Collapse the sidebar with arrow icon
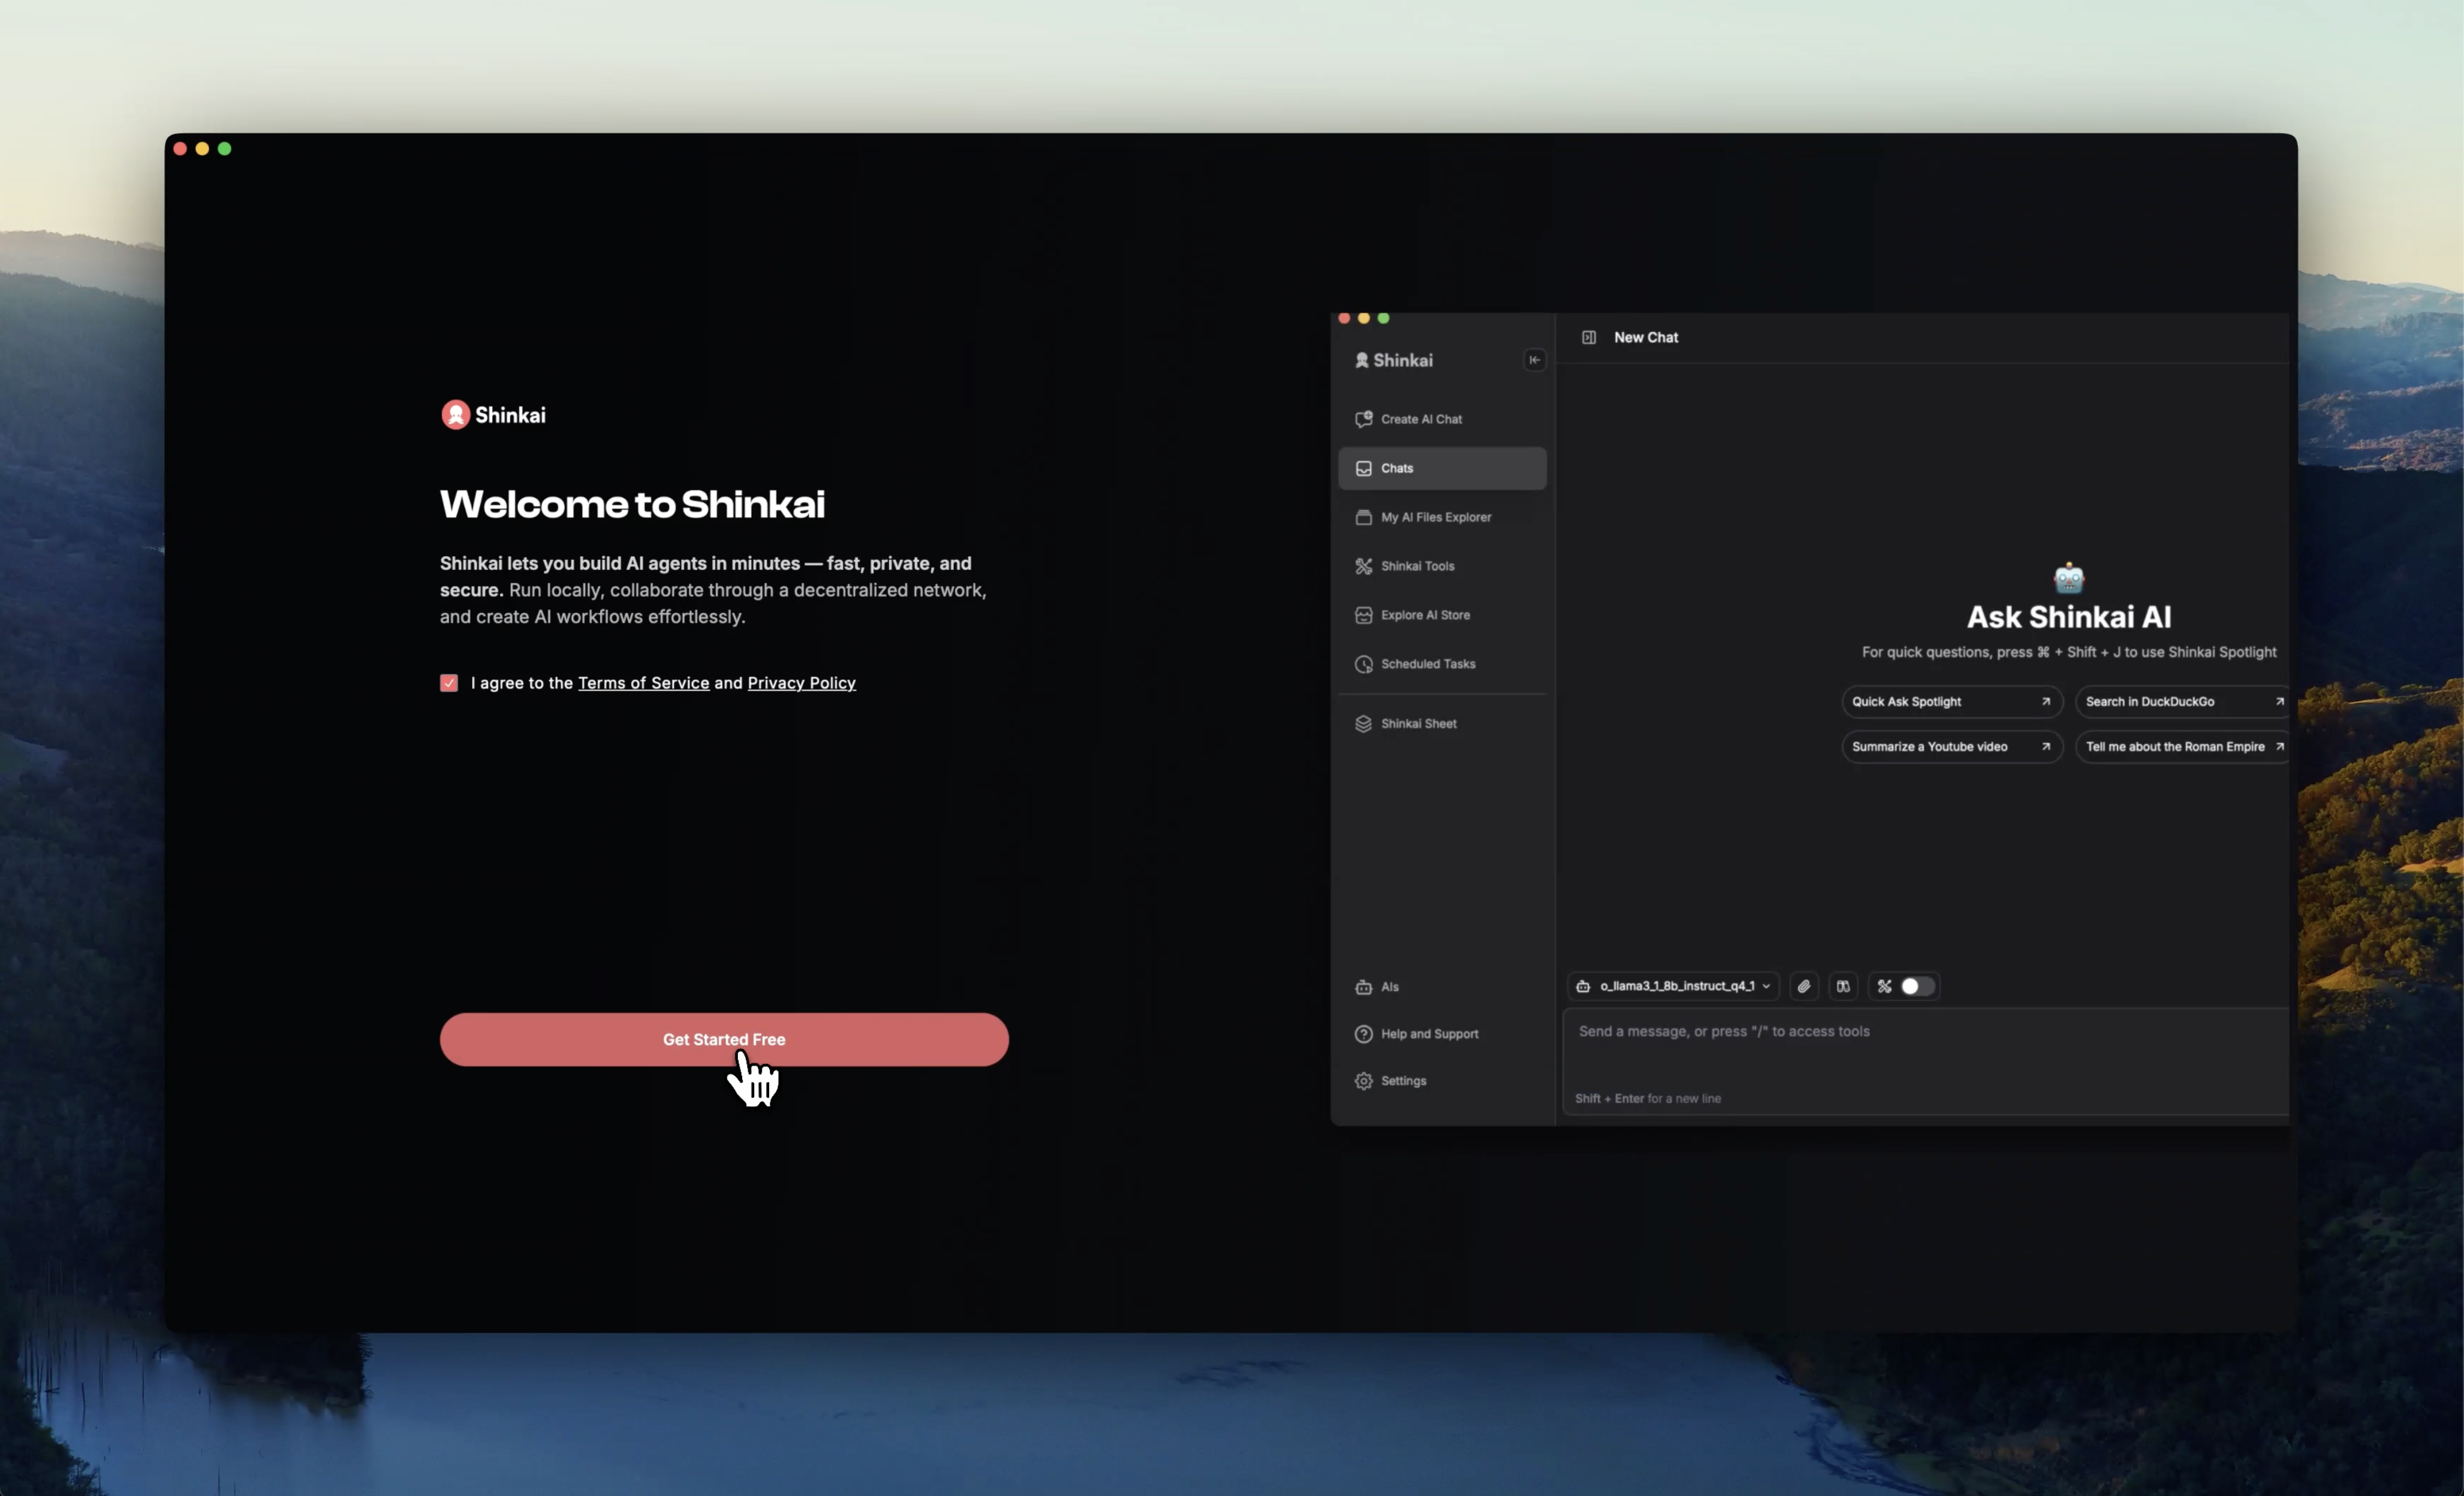The width and height of the screenshot is (2464, 1496). point(1534,360)
